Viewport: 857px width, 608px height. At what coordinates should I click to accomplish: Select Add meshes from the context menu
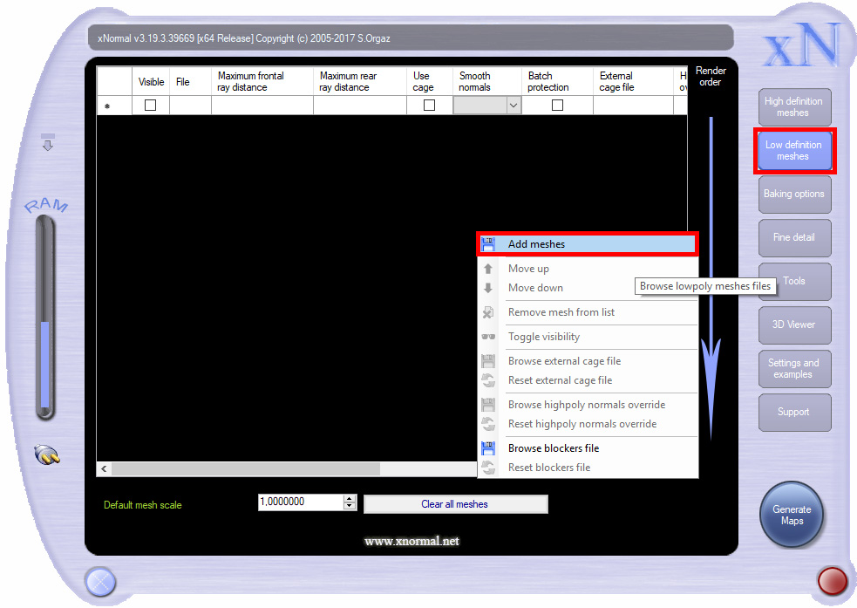coord(536,244)
